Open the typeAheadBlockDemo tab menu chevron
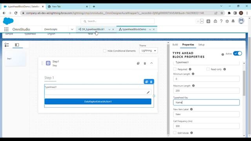Viewport: 251px width, 141px height. (x=150, y=29)
